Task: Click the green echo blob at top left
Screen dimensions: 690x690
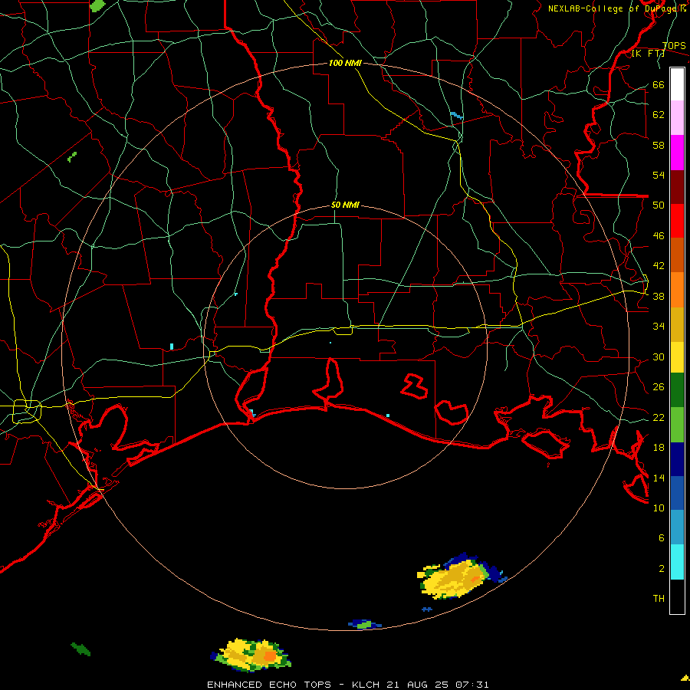Action: point(97,5)
